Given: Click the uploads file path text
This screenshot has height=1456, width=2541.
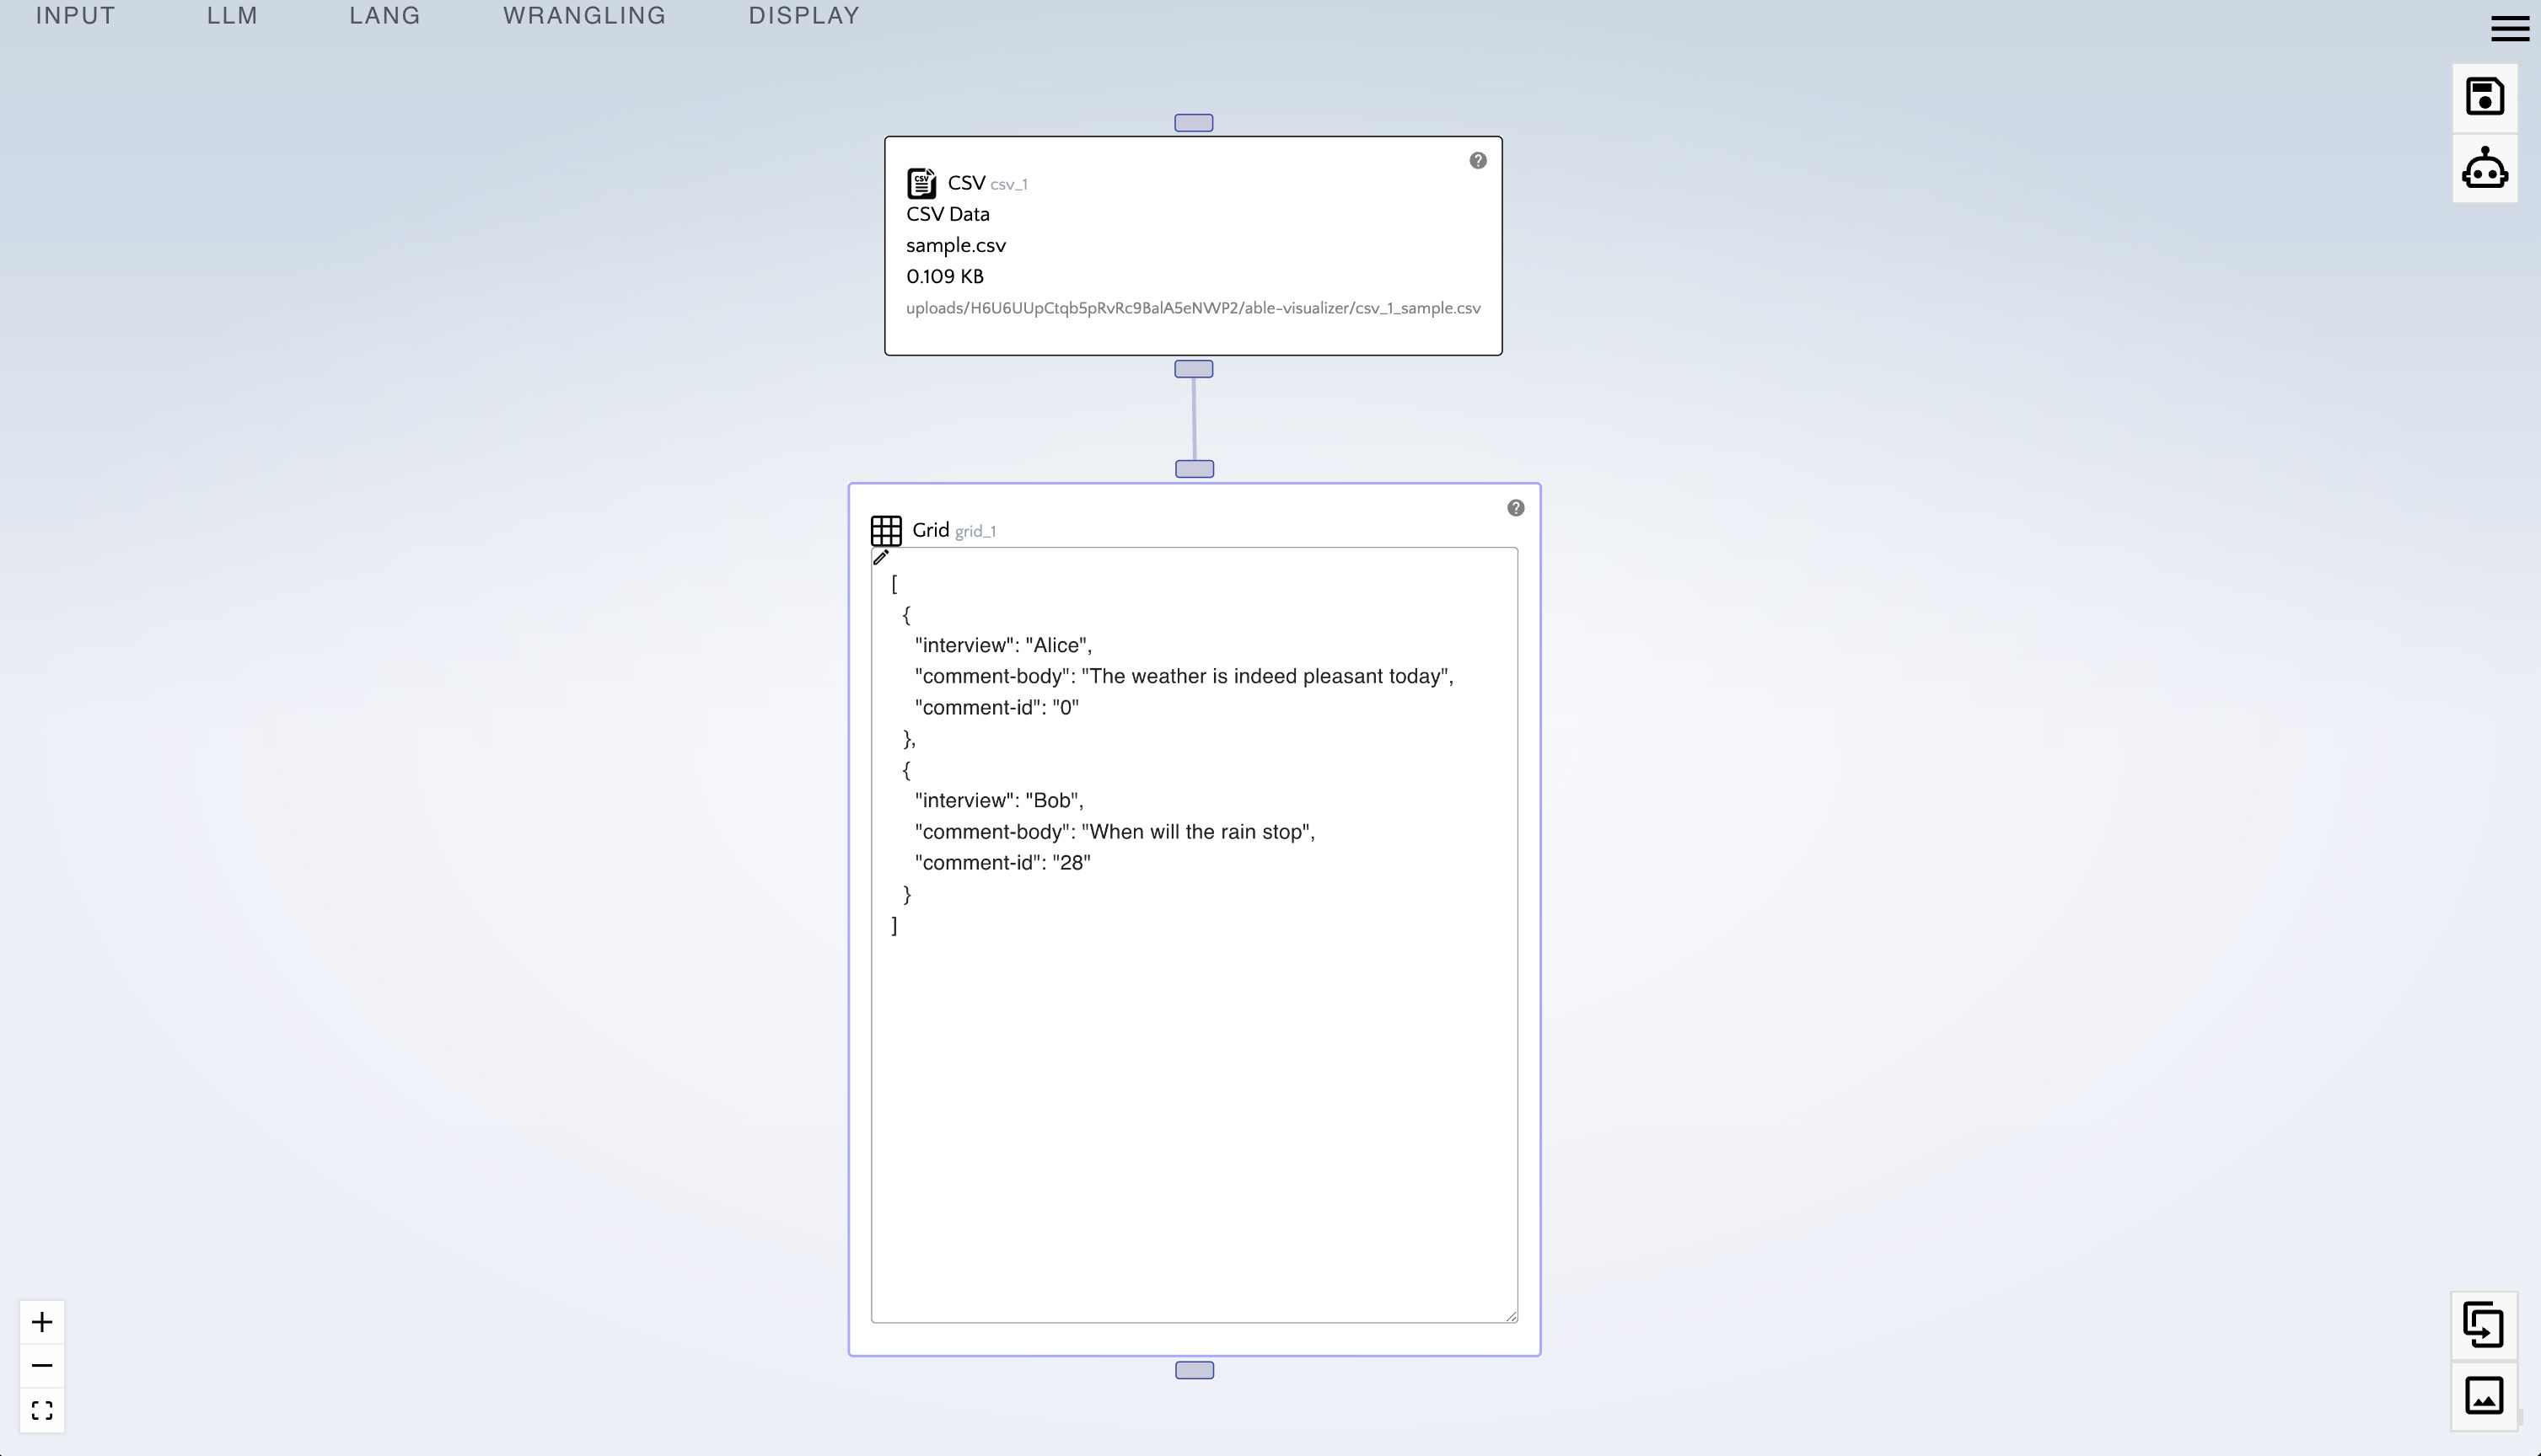Looking at the screenshot, I should 1194,309.
